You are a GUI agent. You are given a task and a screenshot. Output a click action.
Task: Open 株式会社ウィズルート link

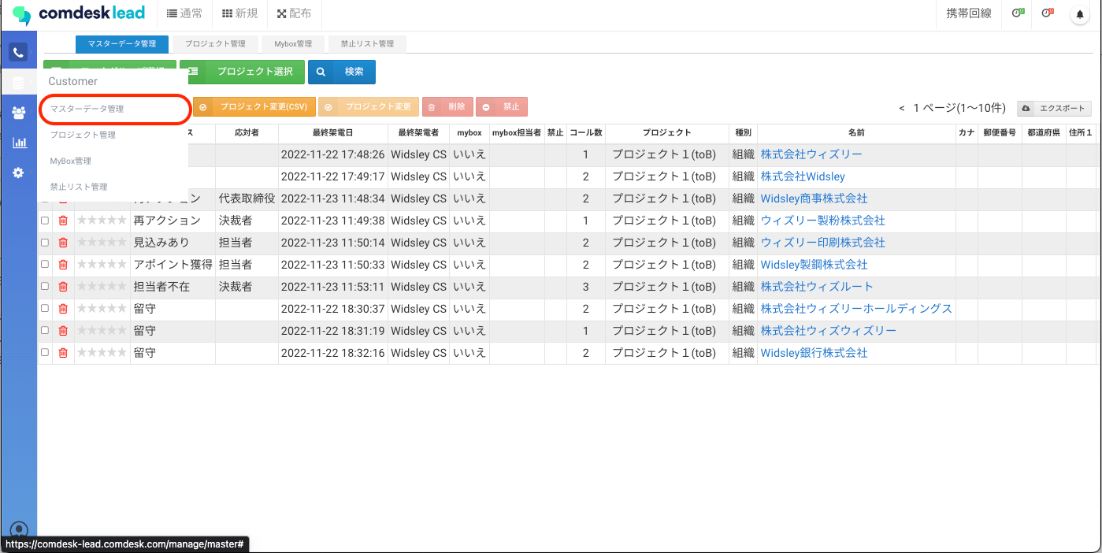point(817,287)
